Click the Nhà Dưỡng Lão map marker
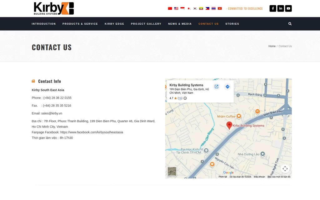The height and width of the screenshot is (200, 320). click(262, 154)
